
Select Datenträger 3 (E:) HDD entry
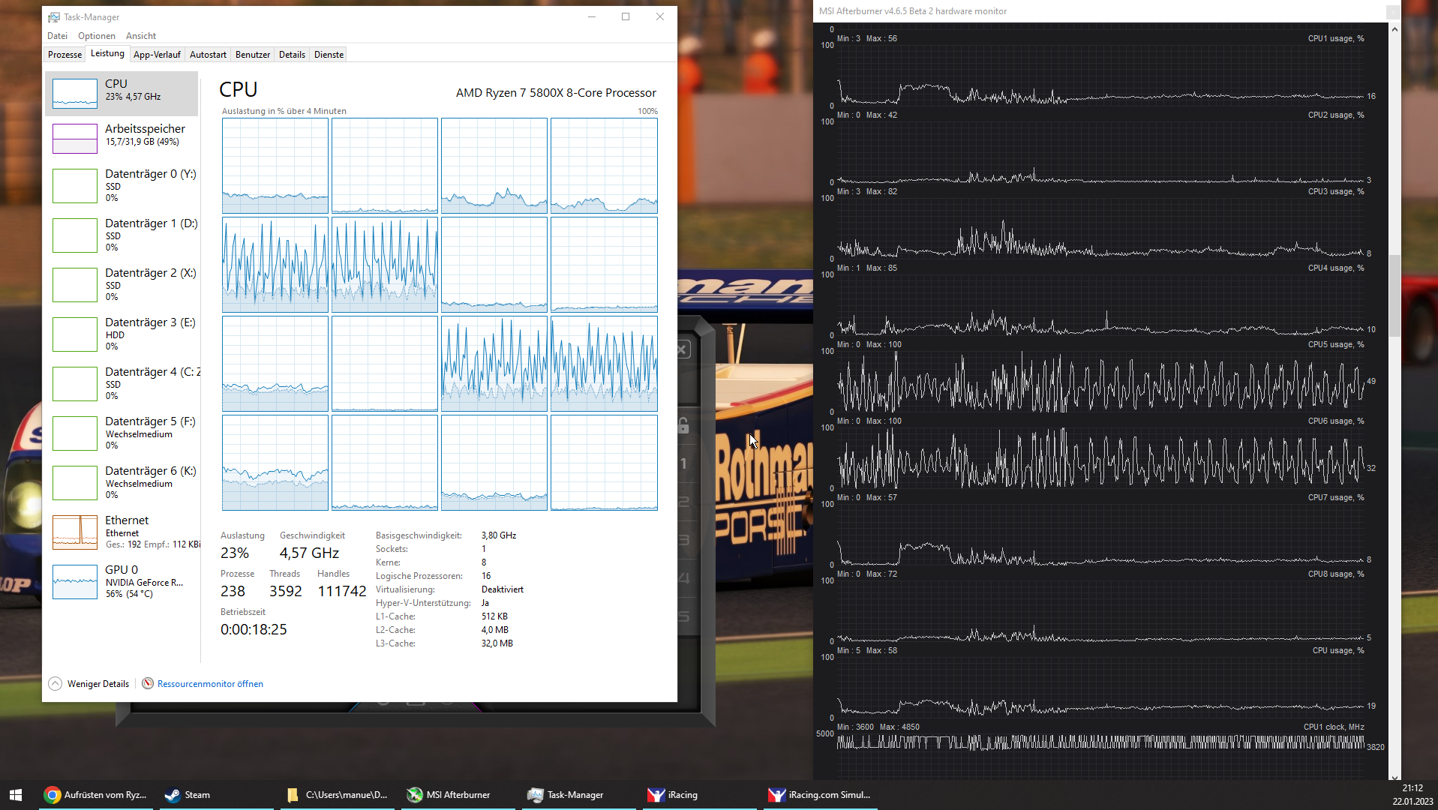tap(122, 334)
